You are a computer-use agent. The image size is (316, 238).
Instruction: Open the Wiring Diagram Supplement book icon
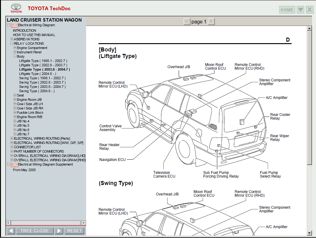pyautogui.click(x=15, y=165)
